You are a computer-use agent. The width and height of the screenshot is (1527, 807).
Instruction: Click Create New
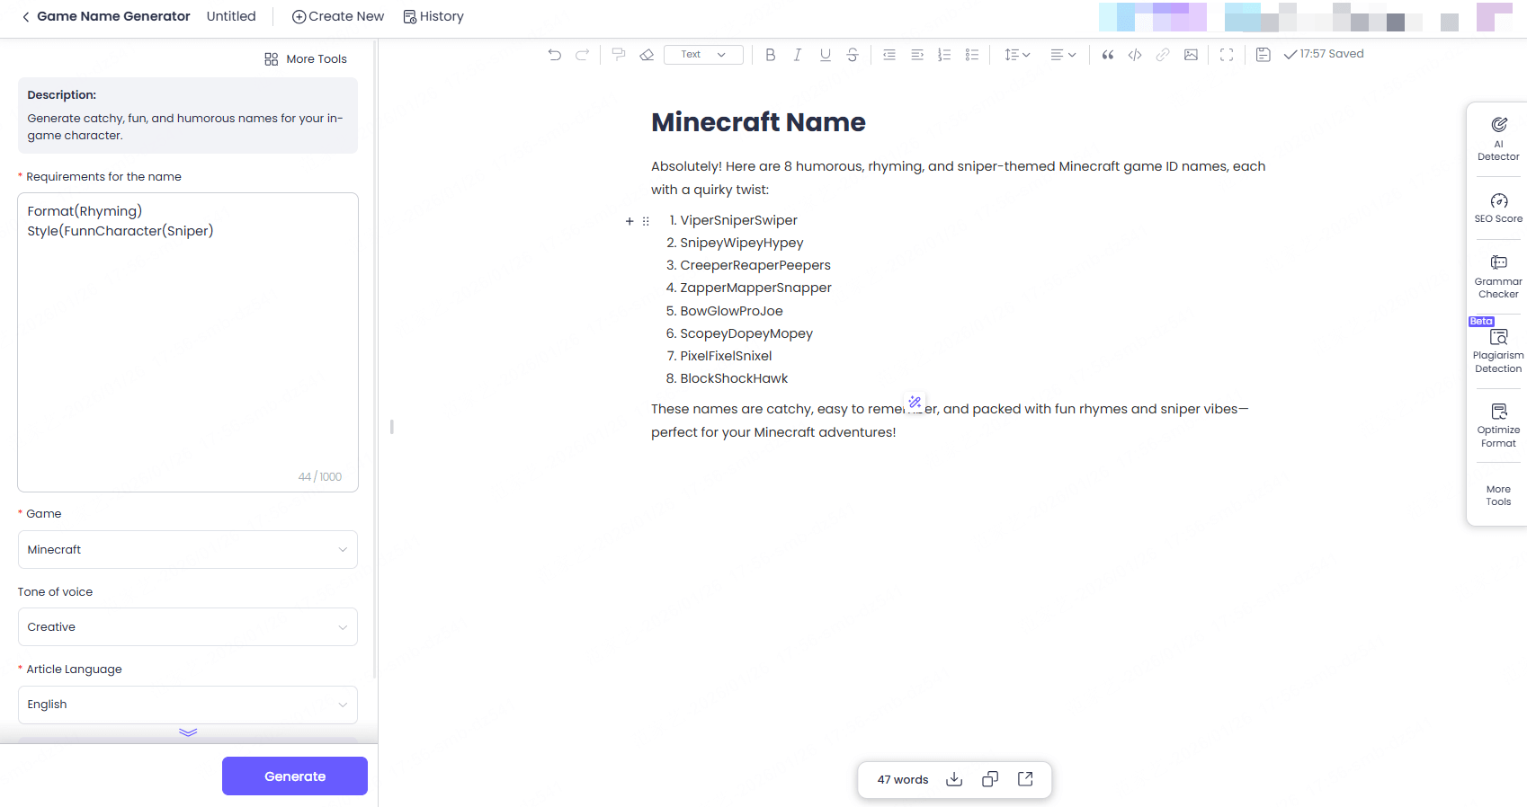[x=338, y=16]
